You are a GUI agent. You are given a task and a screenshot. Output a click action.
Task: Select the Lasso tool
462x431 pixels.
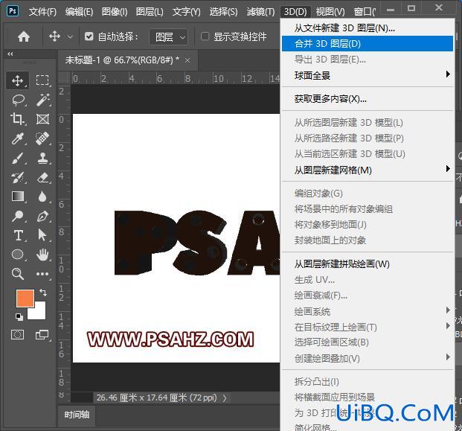click(17, 100)
